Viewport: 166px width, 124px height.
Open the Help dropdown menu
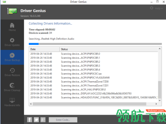pos(159,8)
